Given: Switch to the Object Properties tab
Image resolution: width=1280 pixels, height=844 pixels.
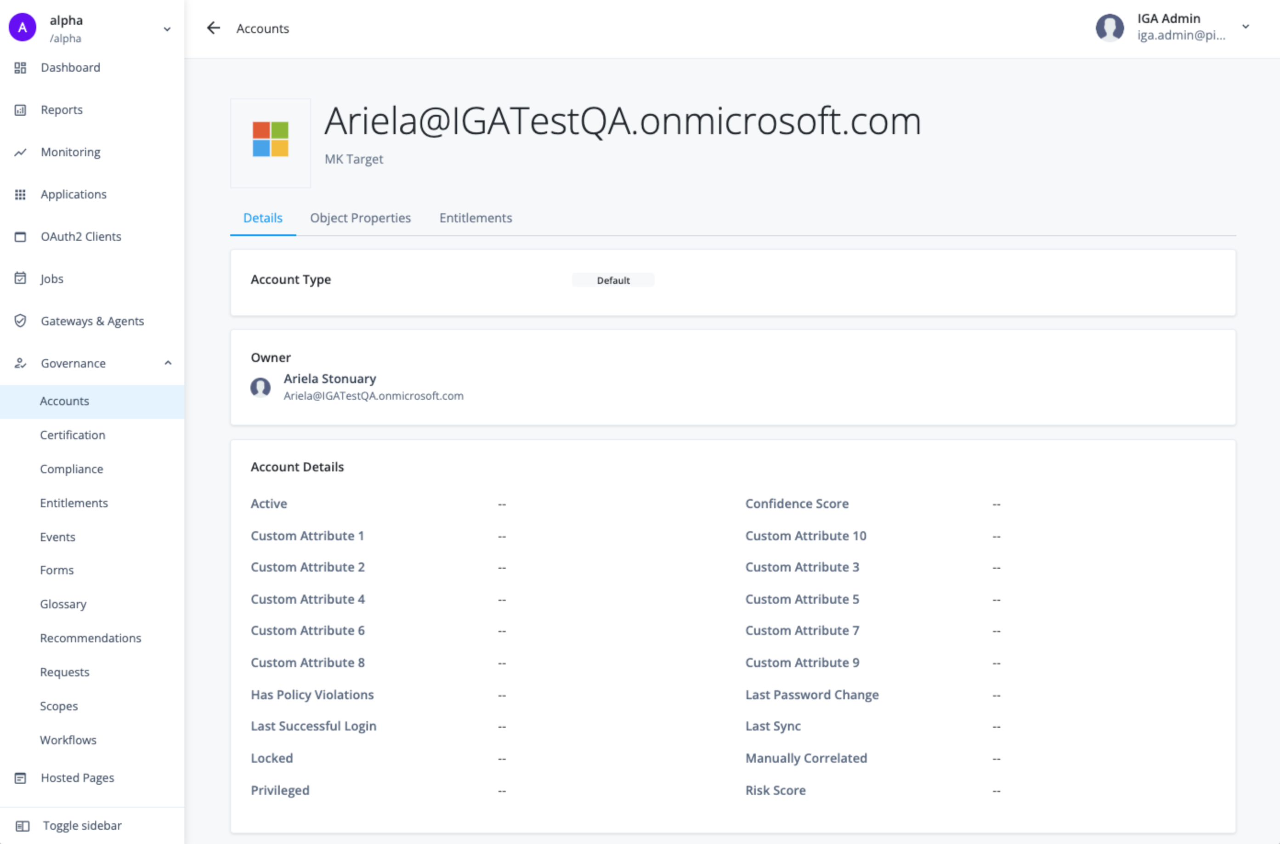Looking at the screenshot, I should pos(360,218).
